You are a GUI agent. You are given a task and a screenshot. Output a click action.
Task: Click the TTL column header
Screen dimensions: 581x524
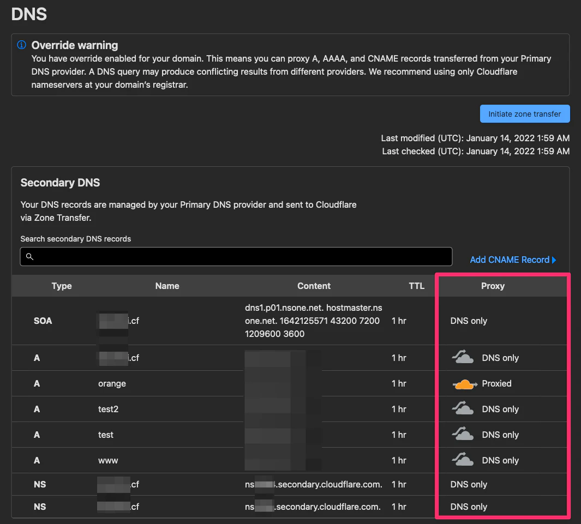pos(416,286)
